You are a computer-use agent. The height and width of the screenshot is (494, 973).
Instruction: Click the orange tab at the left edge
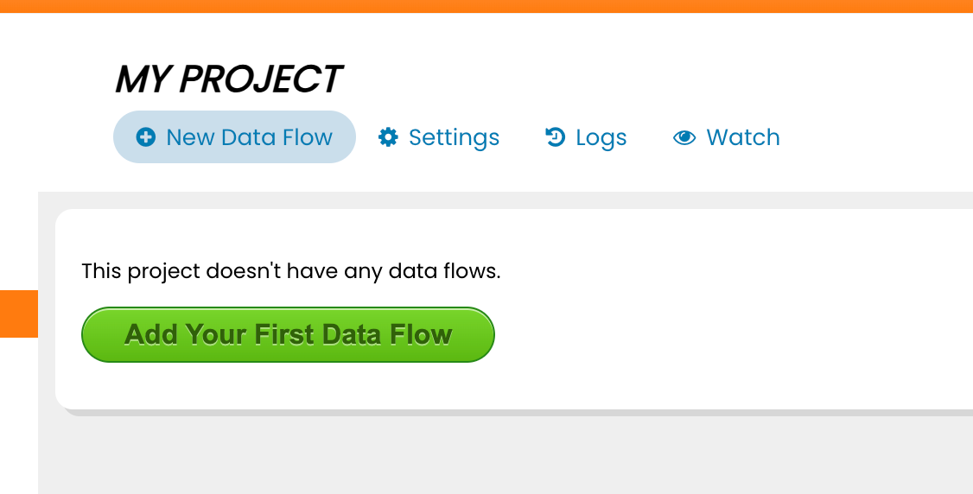point(19,313)
